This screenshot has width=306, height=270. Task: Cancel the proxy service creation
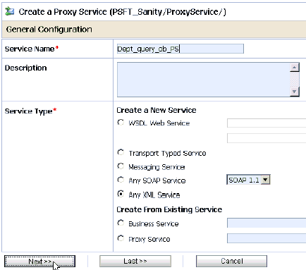231,262
